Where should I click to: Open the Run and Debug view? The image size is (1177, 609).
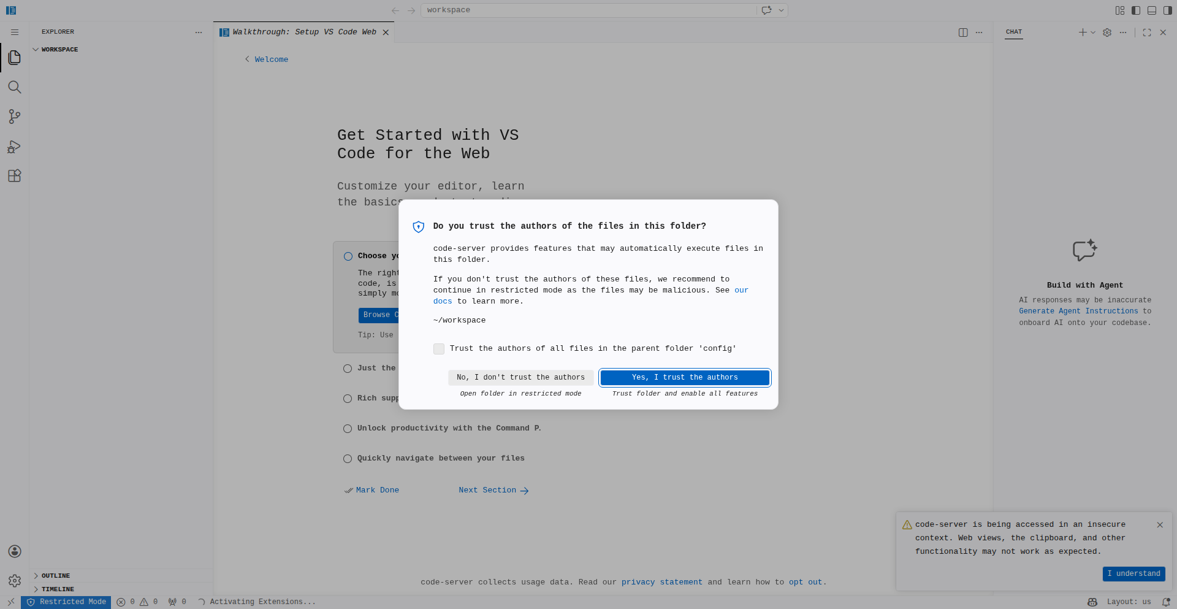click(15, 147)
